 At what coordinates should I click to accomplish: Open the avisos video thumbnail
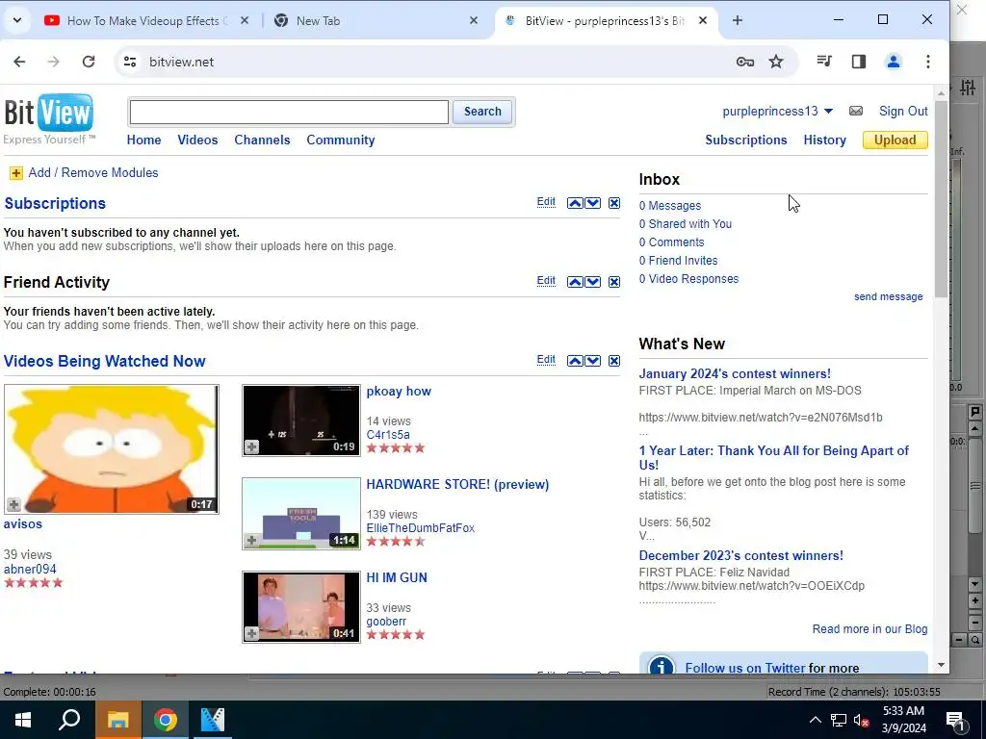pos(112,449)
